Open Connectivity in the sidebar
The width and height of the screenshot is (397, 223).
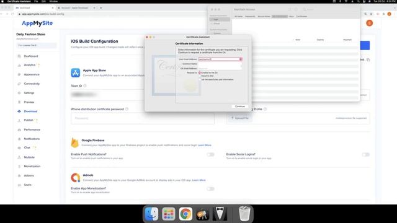(32, 84)
